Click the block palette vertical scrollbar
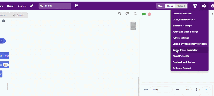Image resolution: width=214 pixels, height=96 pixels. click(7, 86)
